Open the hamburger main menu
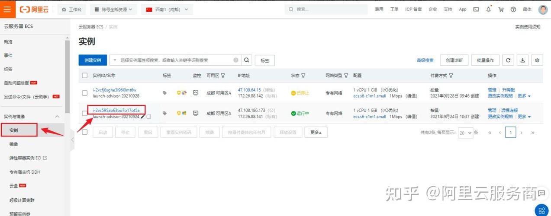Screen dimensions: 551x216 coord(7,9)
